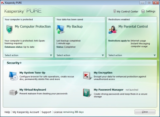Open the My Backup monitor icon
This screenshot has width=160, height=117.
click(60, 29)
